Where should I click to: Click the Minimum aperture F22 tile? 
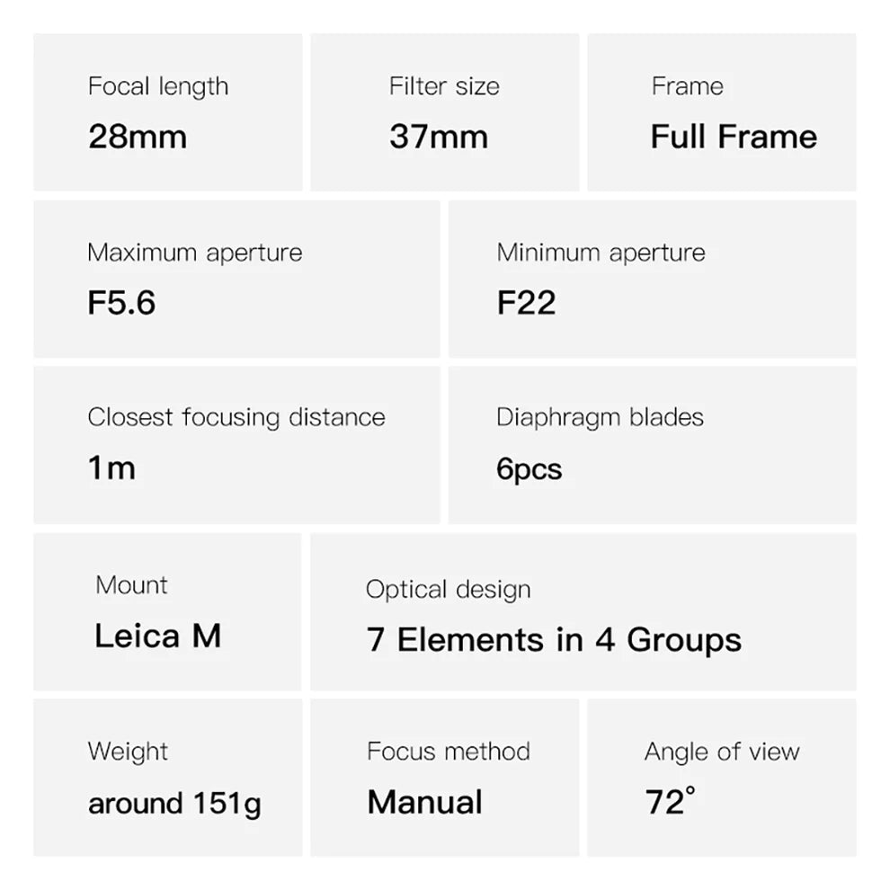[652, 279]
